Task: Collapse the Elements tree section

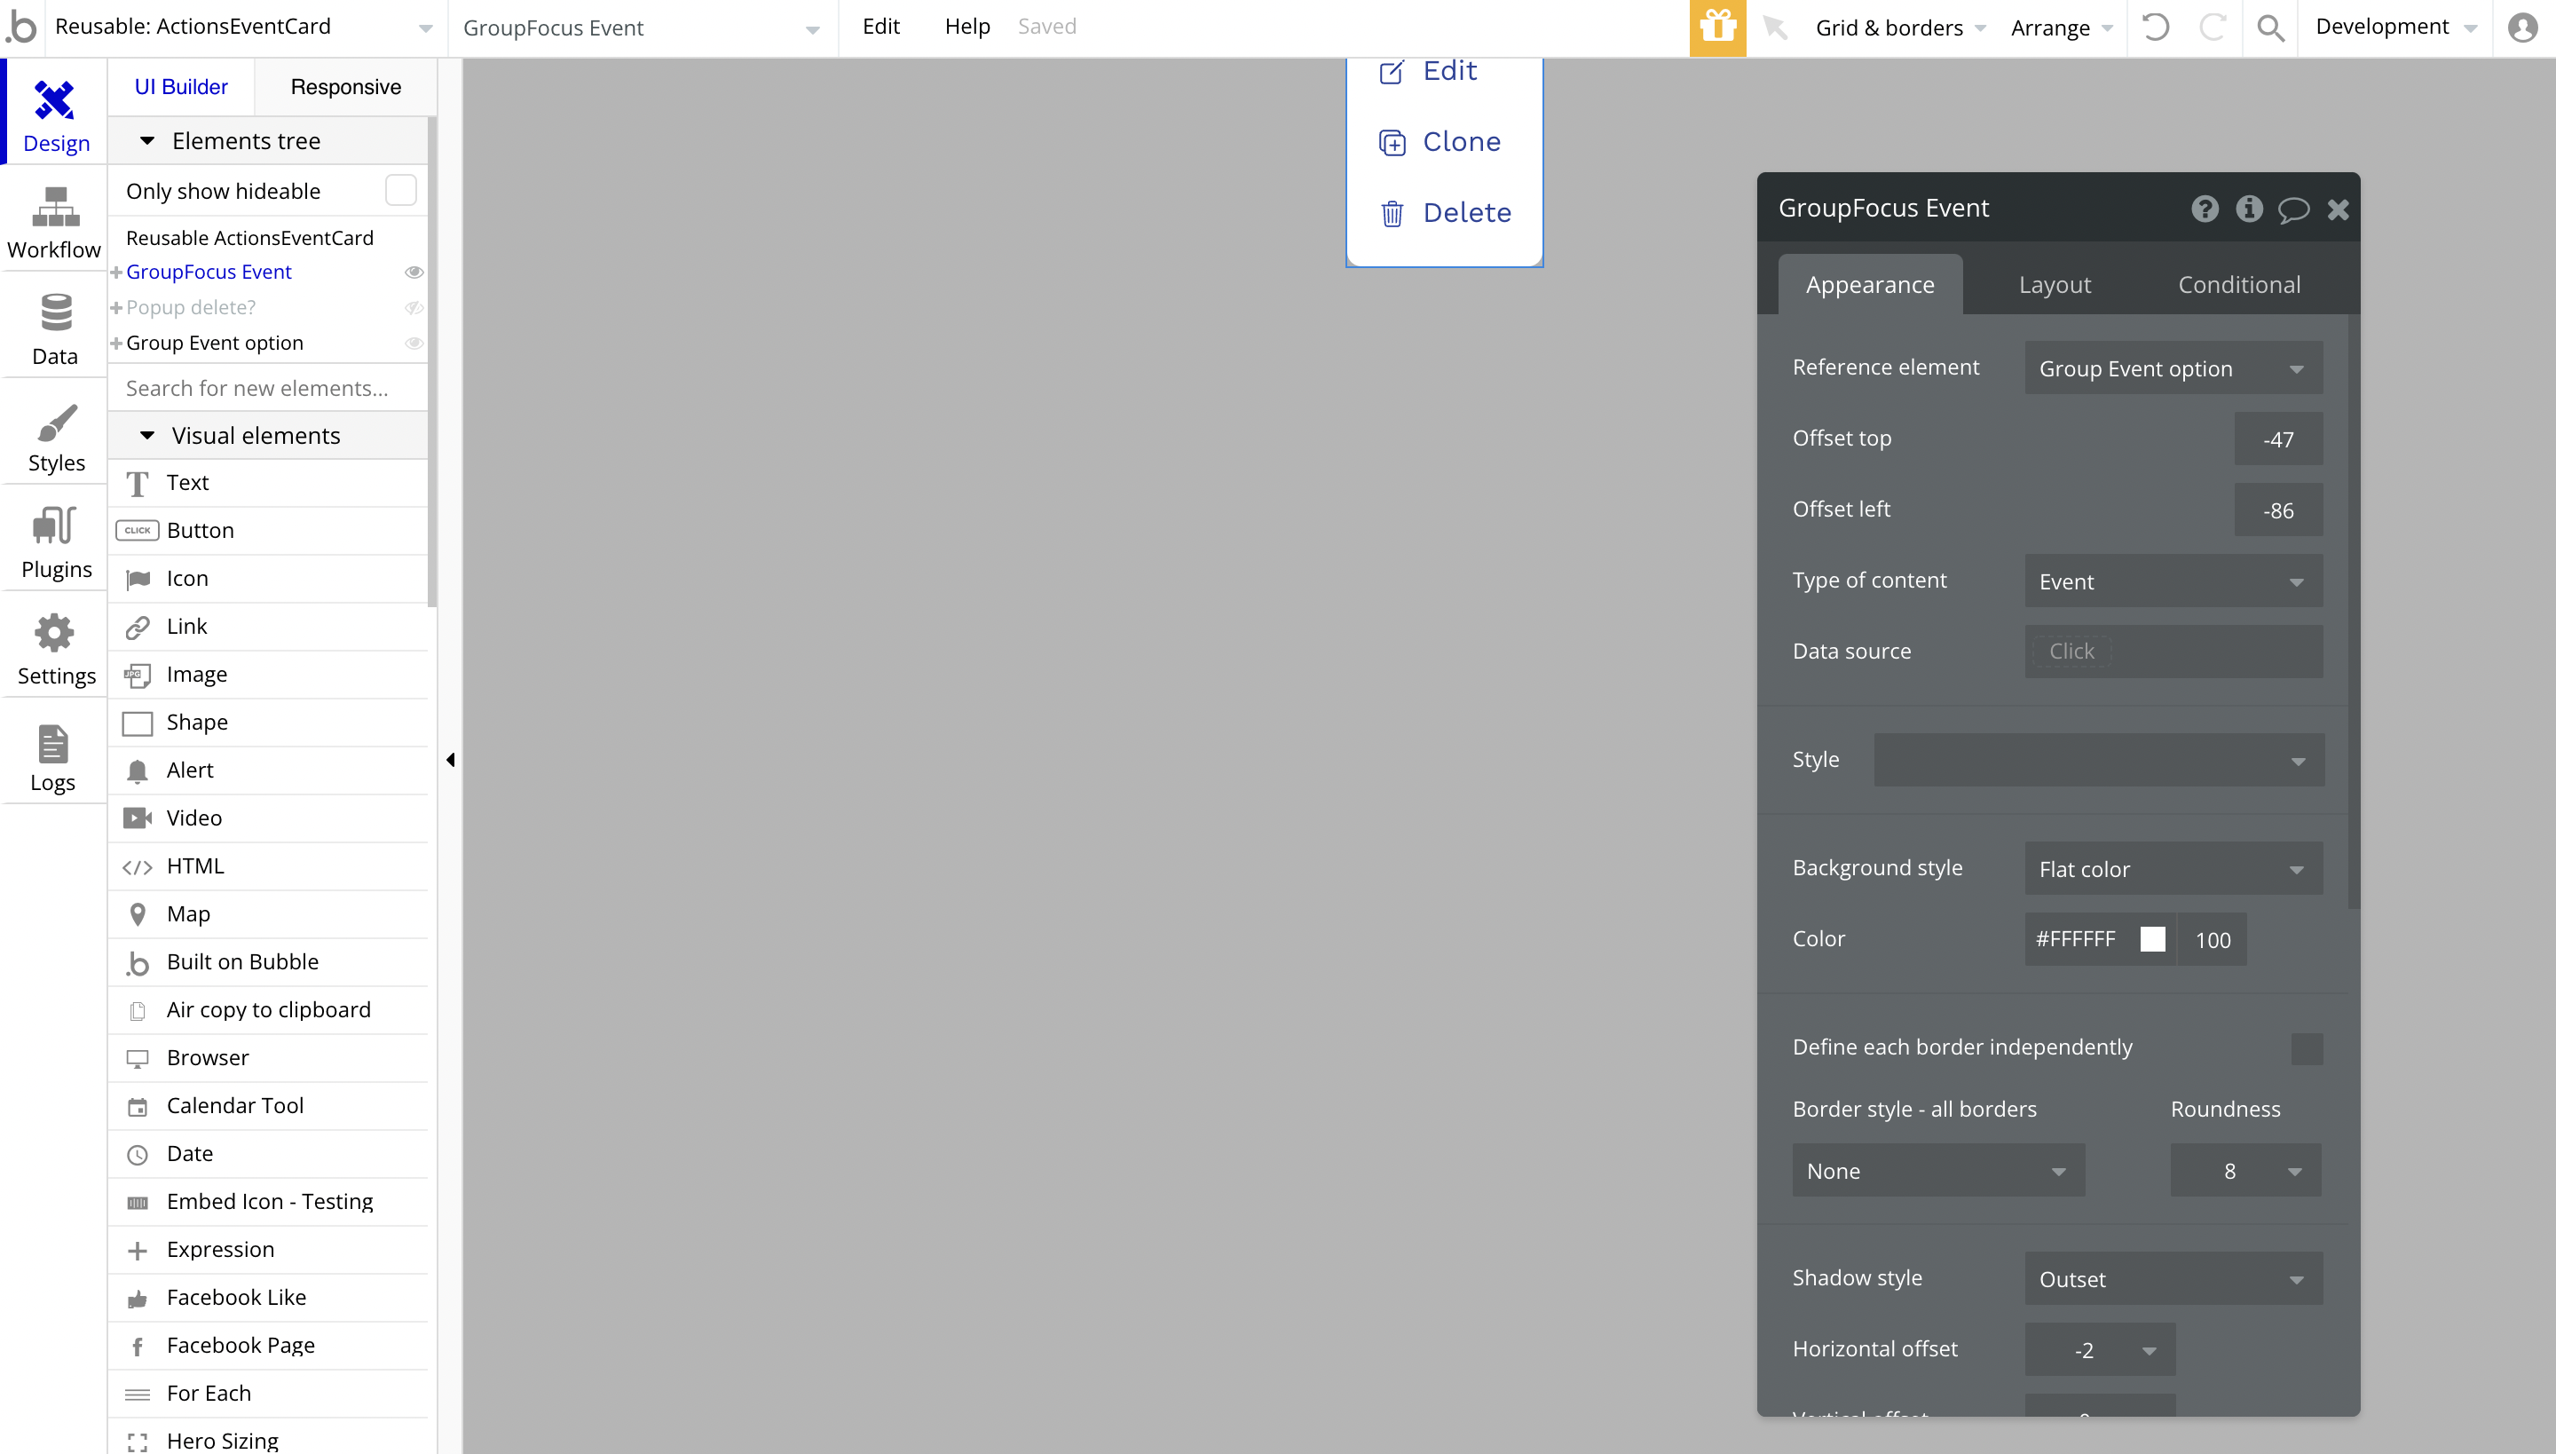Action: (146, 141)
